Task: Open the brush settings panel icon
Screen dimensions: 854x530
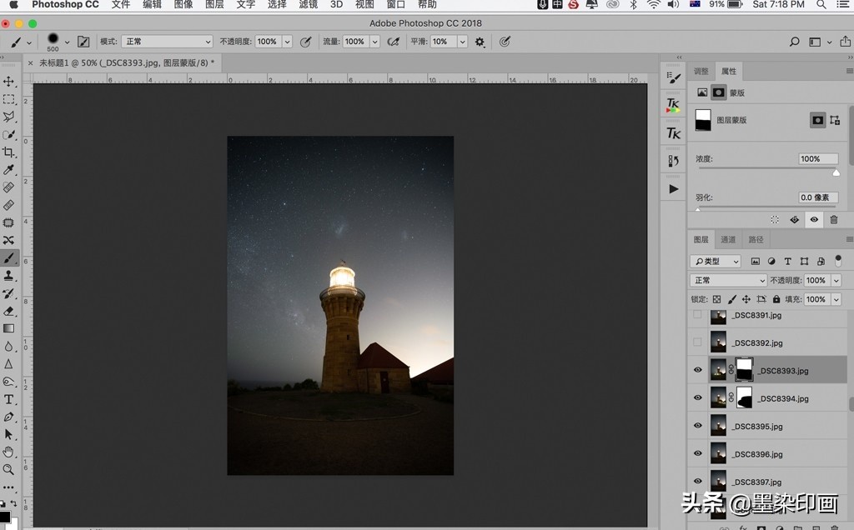Action: (x=83, y=42)
